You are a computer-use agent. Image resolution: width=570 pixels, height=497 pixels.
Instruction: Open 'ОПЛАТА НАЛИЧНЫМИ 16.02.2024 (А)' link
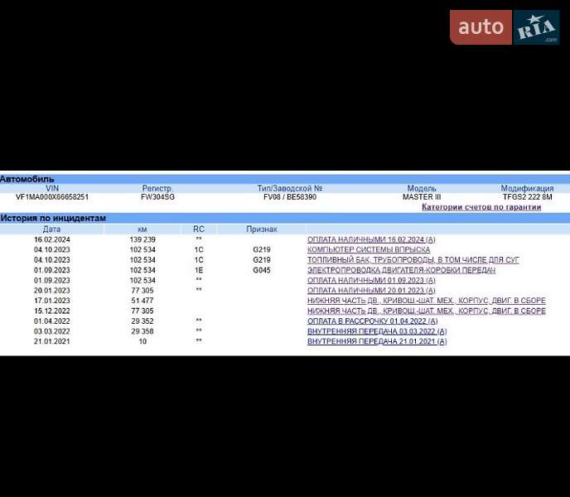click(371, 239)
